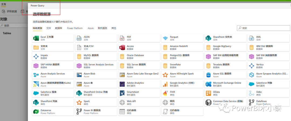
Task: Select the Odbc connector icon
Action: [x=251, y=93]
